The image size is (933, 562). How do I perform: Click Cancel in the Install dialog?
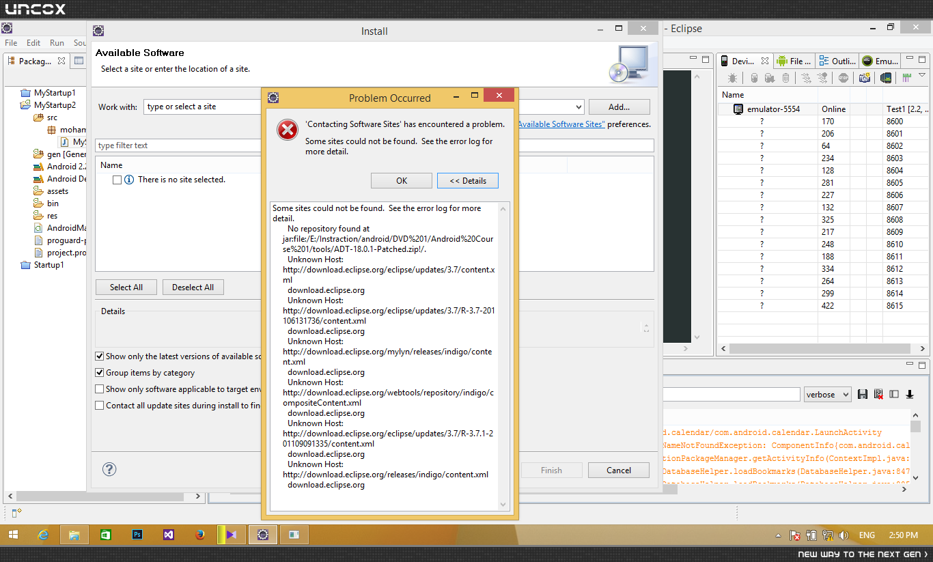pyautogui.click(x=619, y=470)
